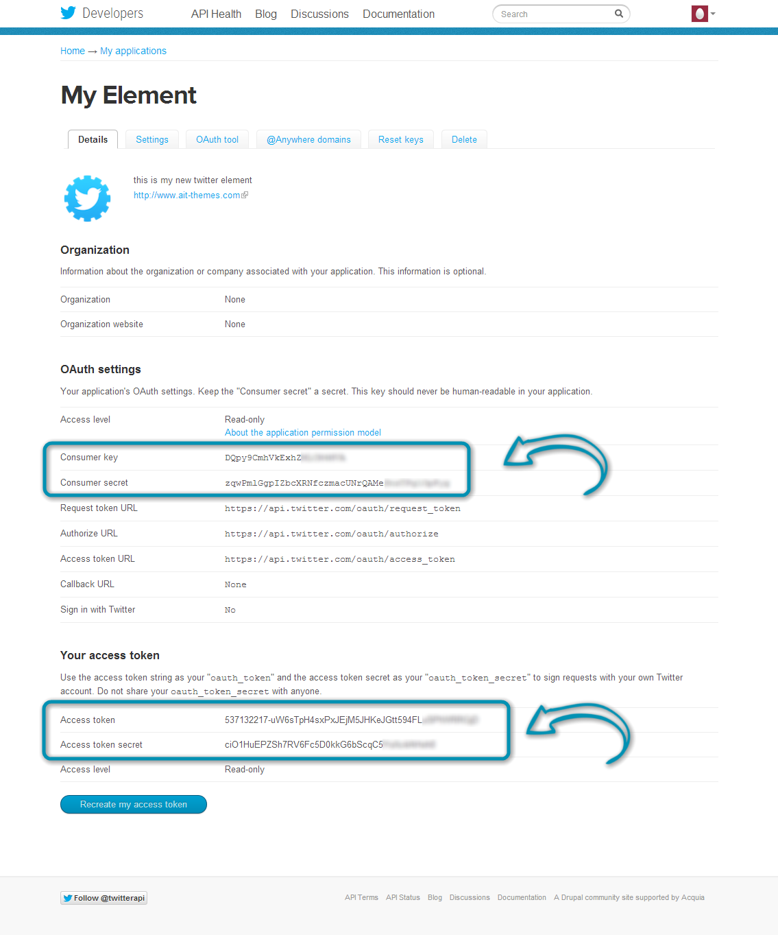The height and width of the screenshot is (935, 778).
Task: Open Documentation in the top navigation
Action: click(398, 14)
